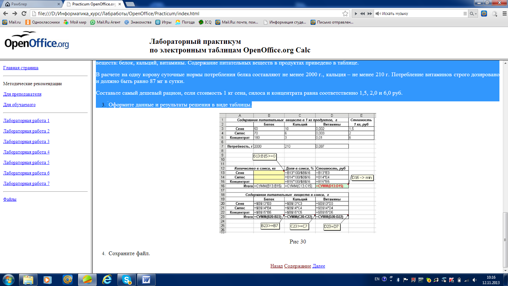Open Internet Explorer from the taskbar
Screen dimensions: 508x286
pos(107,280)
